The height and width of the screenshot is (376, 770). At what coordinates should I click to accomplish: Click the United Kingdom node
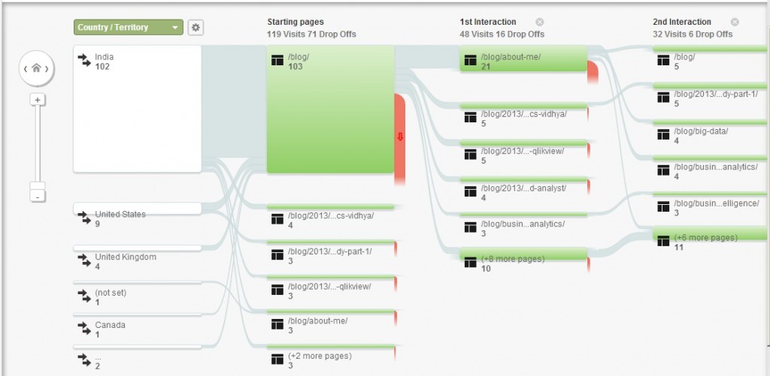point(137,260)
